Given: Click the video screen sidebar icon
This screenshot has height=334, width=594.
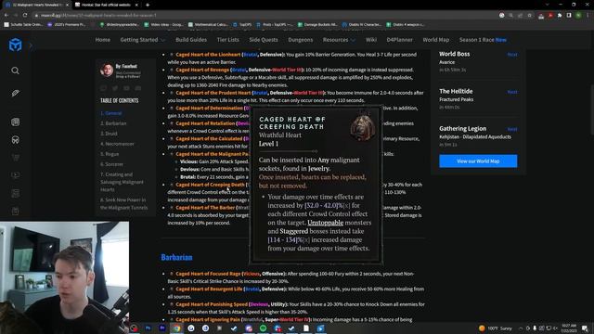Looking at the screenshot, I should pyautogui.click(x=15, y=175).
